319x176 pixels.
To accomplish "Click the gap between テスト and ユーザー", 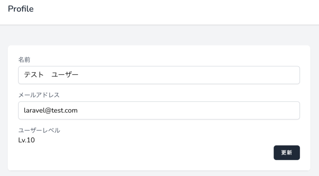I will [47, 75].
